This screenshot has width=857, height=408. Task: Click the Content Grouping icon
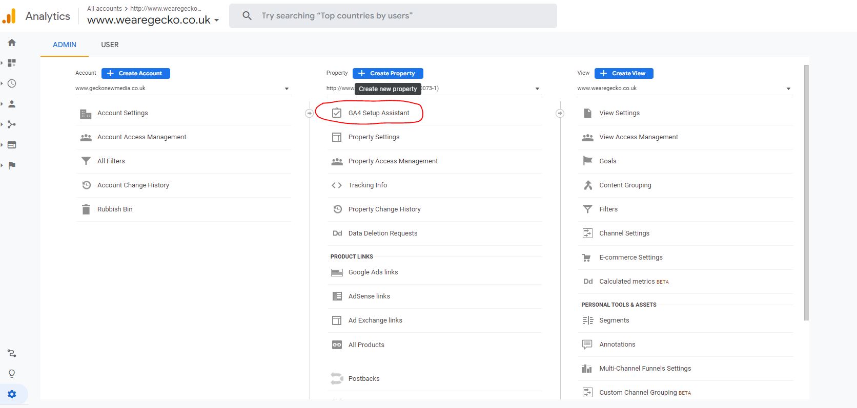point(588,185)
